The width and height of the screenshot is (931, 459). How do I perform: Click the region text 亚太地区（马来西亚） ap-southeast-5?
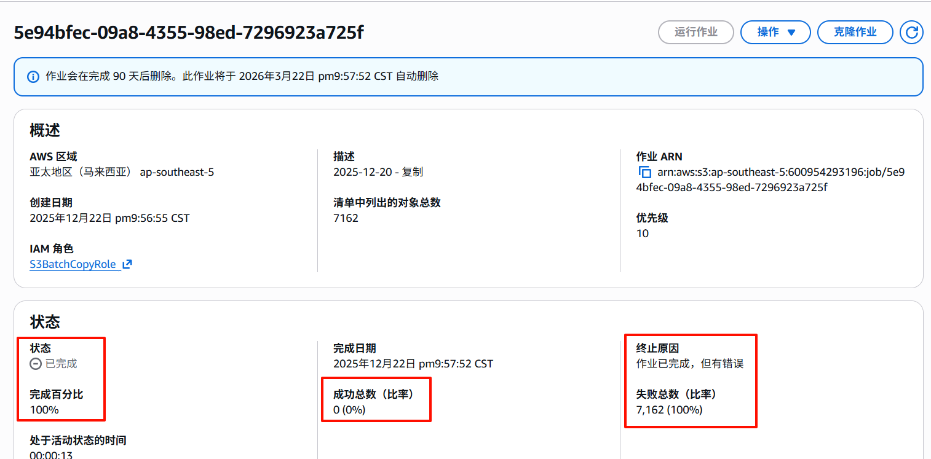pos(122,172)
